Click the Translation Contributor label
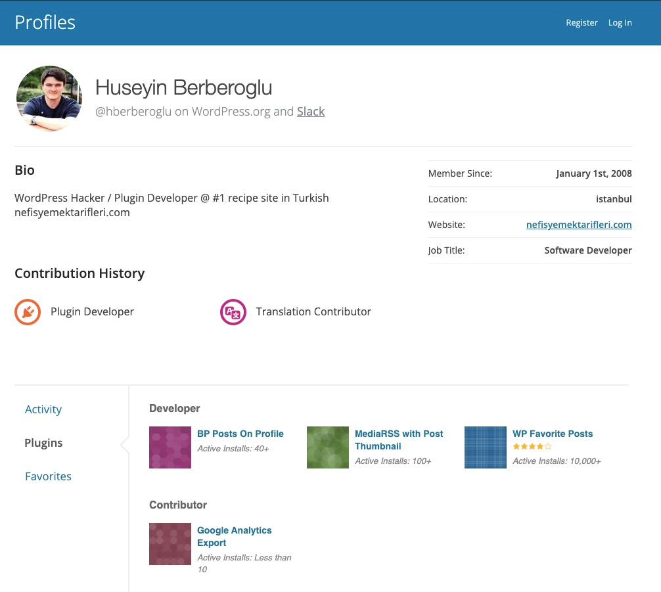Image resolution: width=661 pixels, height=592 pixels. (x=313, y=311)
